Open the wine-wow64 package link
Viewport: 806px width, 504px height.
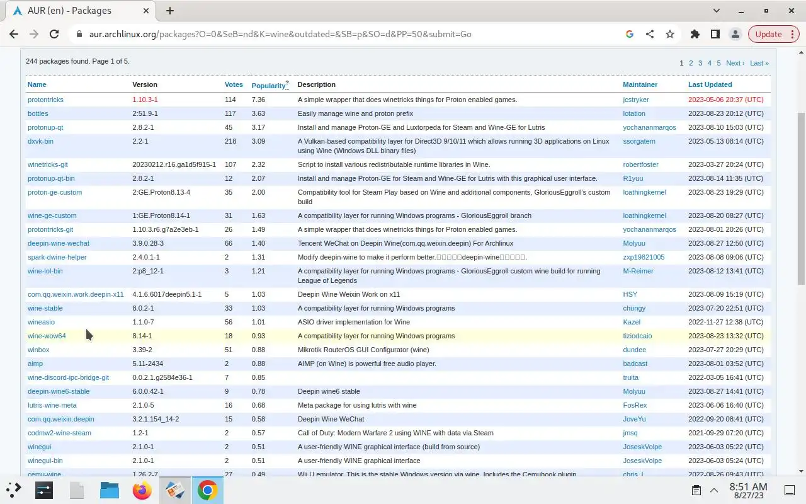pyautogui.click(x=47, y=336)
